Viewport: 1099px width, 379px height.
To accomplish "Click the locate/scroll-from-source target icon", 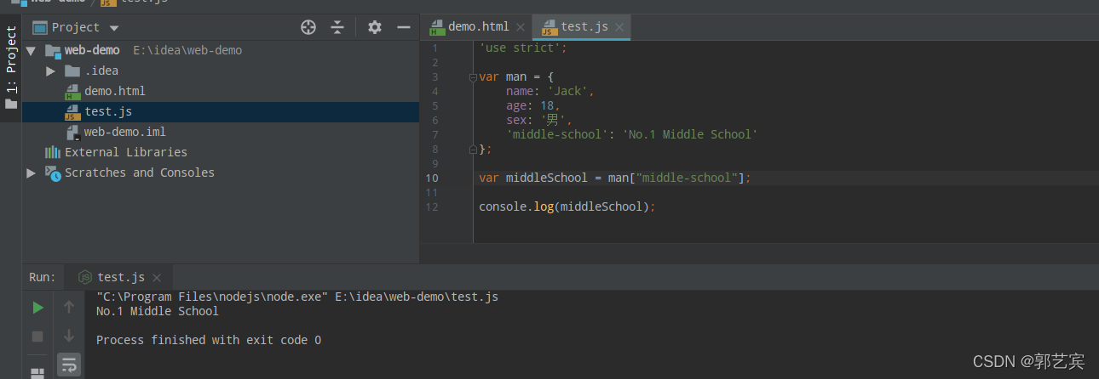I will coord(308,27).
